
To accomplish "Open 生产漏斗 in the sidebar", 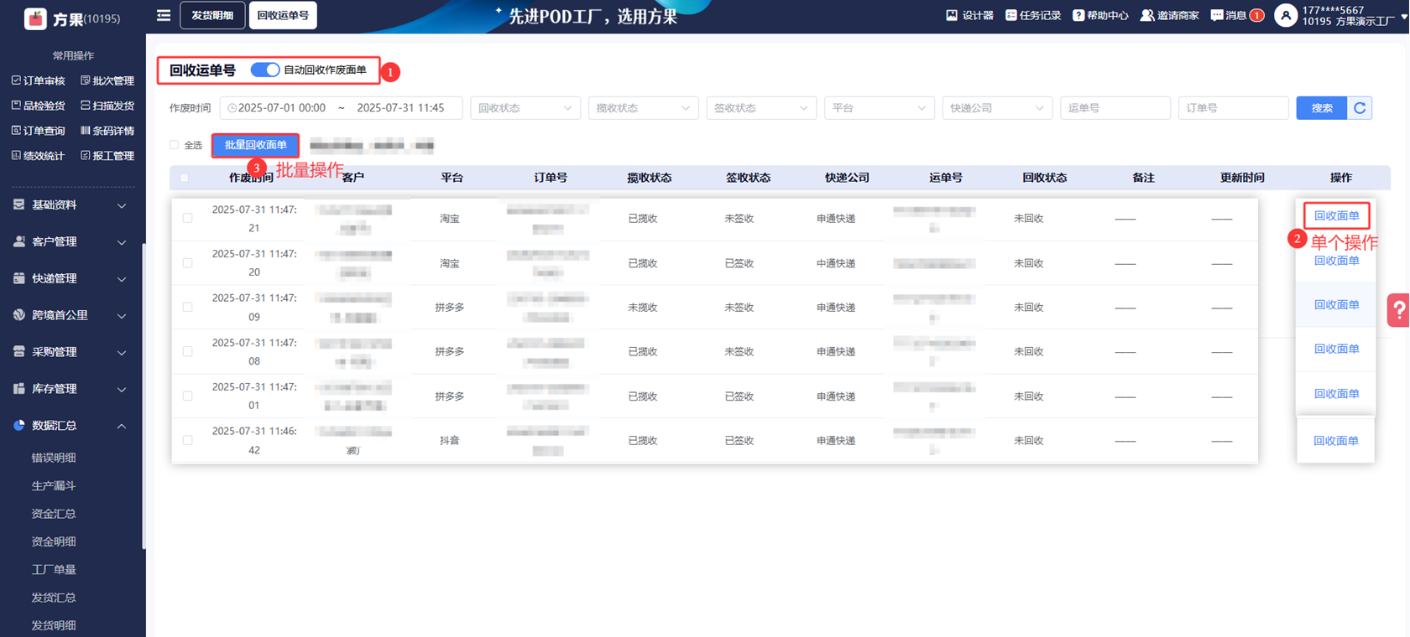I will coord(54,486).
